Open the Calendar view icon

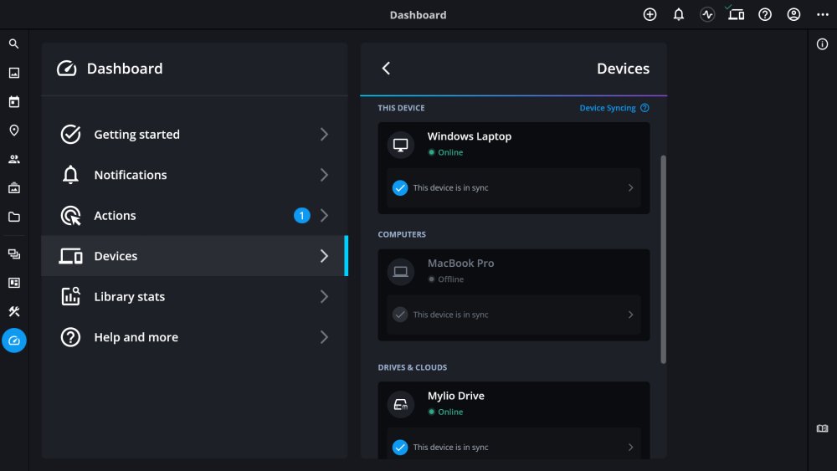[x=13, y=102]
